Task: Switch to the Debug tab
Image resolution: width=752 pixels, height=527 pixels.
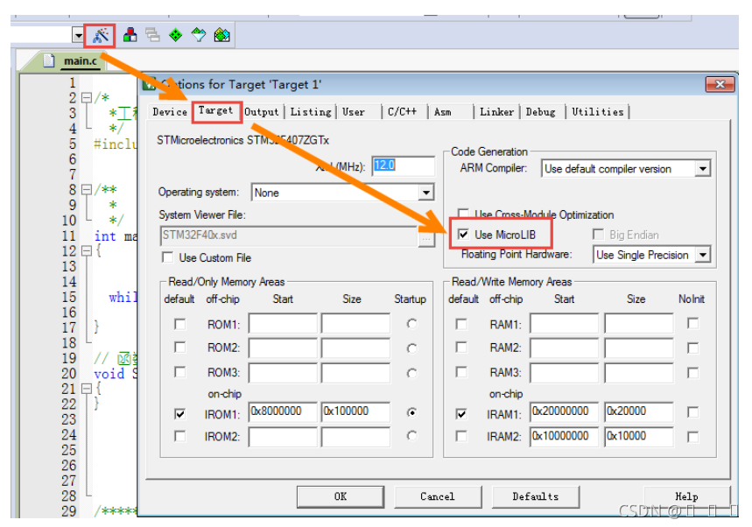Action: (x=540, y=112)
